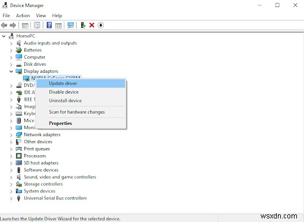
Task: Click the Processors chip icon
Action: (19, 156)
